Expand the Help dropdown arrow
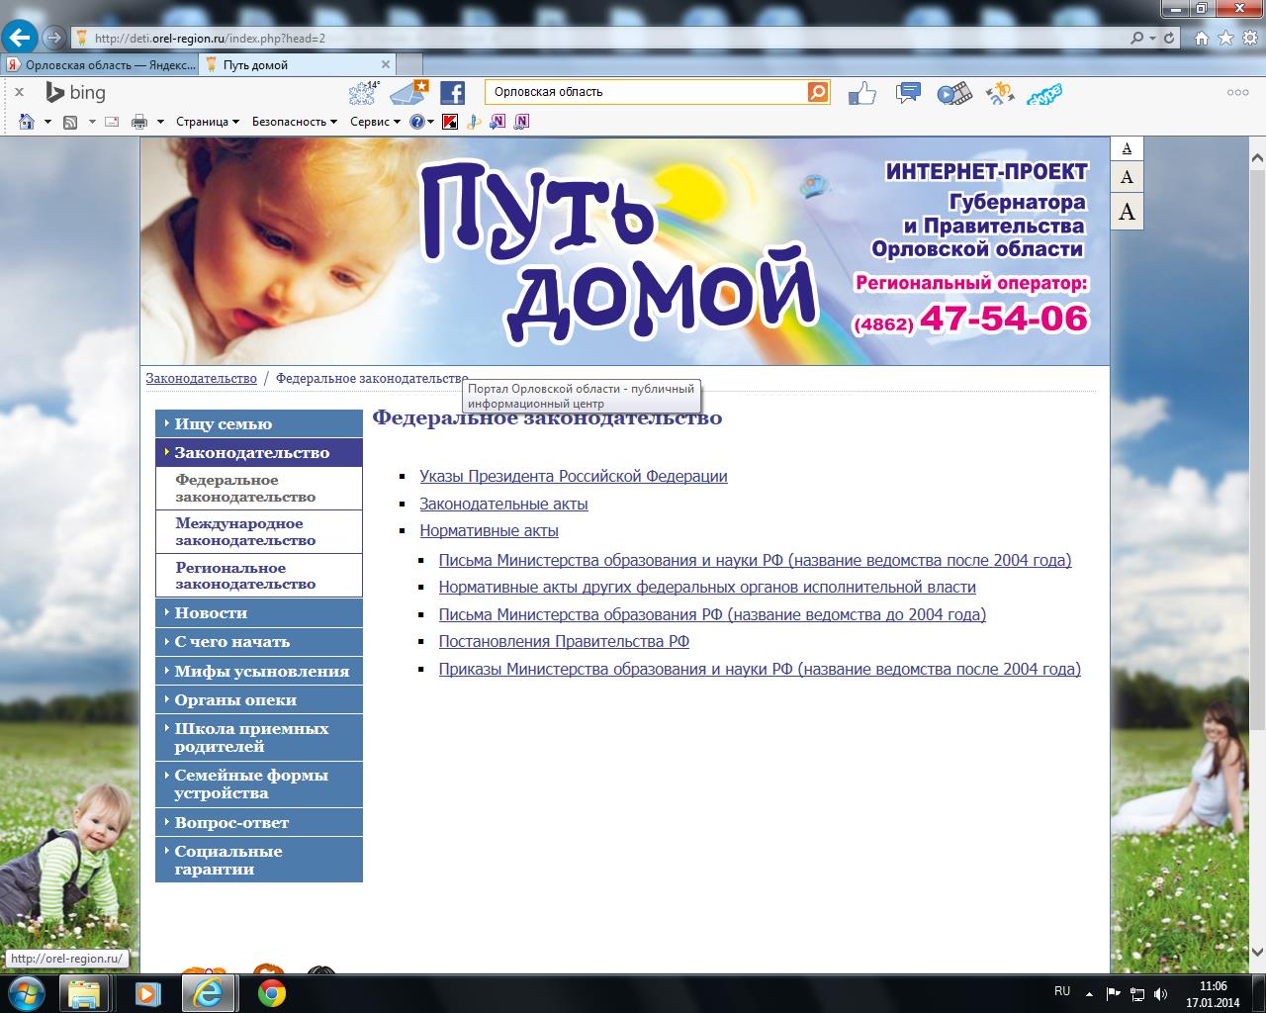This screenshot has height=1013, width=1266. coord(432,122)
